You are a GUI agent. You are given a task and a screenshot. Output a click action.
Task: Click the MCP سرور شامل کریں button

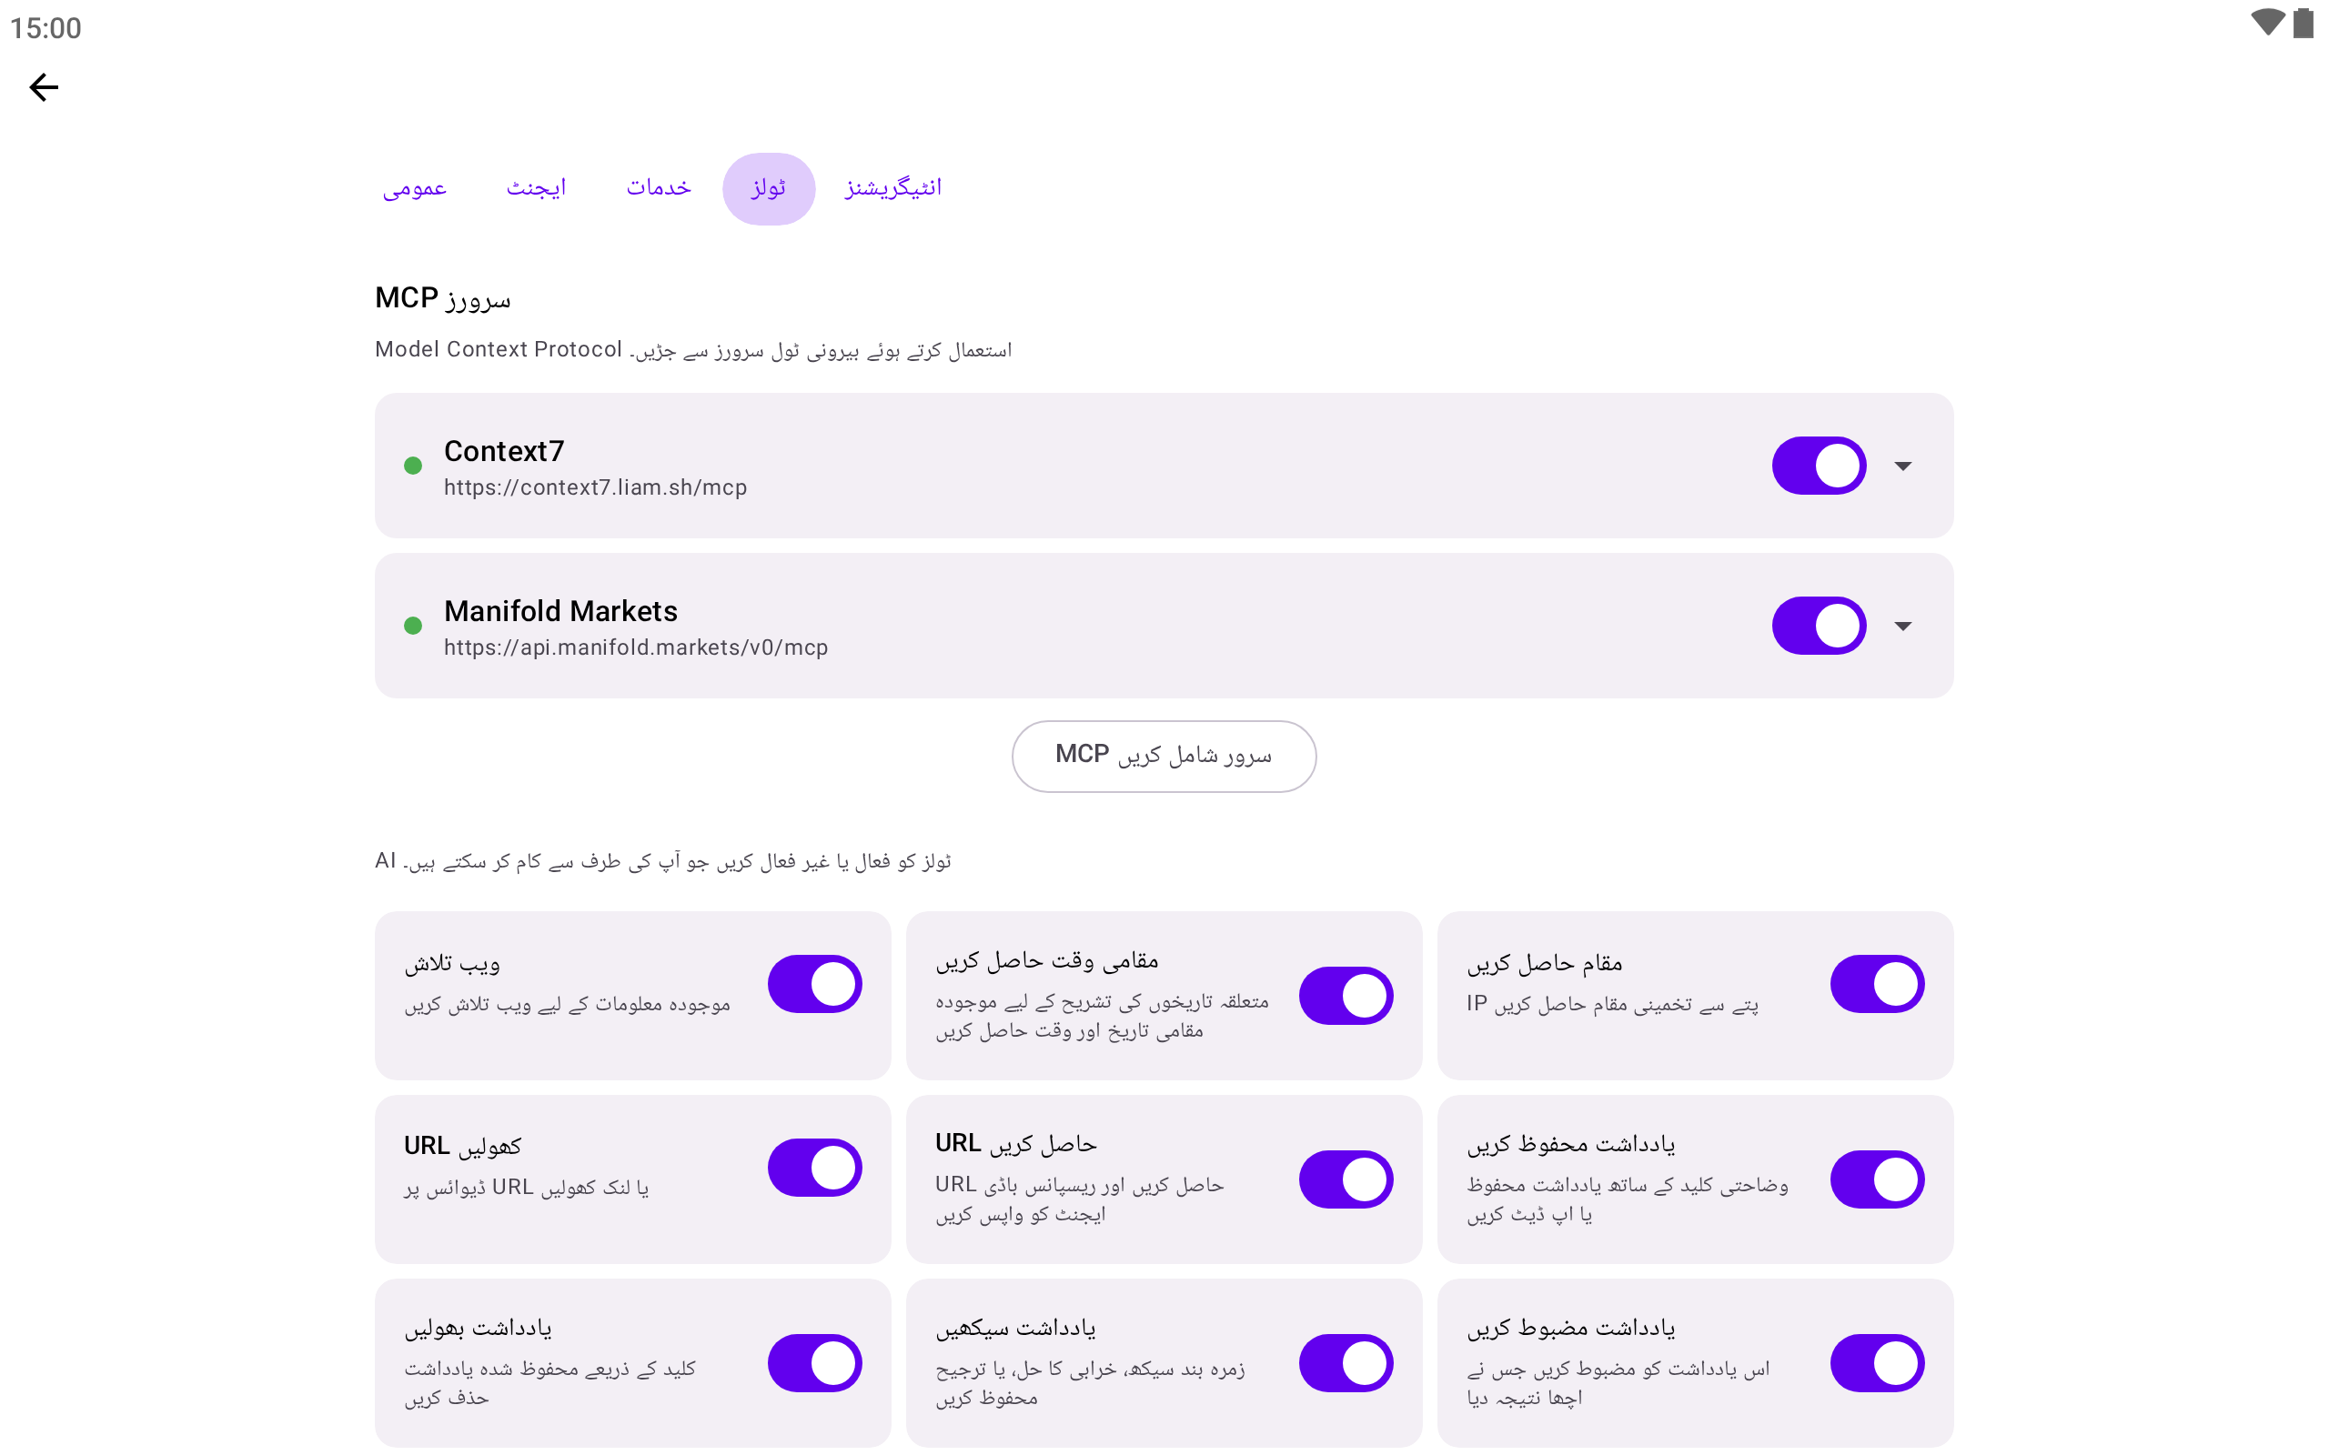tap(1164, 757)
